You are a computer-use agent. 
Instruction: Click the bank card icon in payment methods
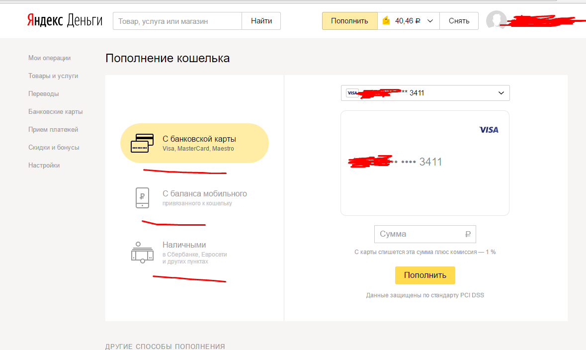point(142,143)
